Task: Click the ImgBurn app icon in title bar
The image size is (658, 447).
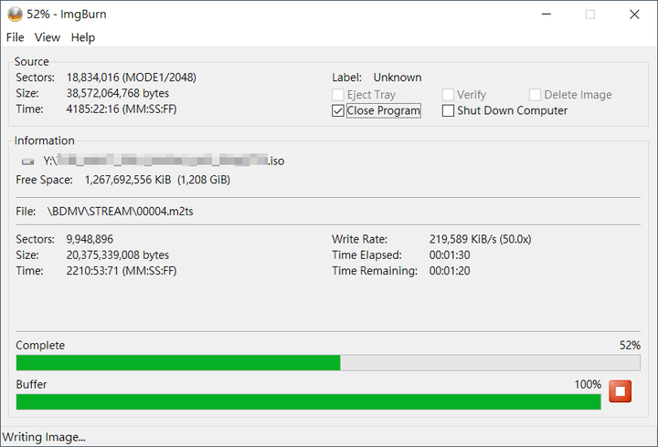Action: tap(15, 15)
